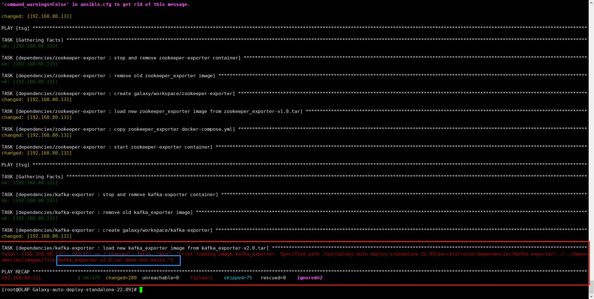Click the green terminal cursor block
The height and width of the screenshot is (299, 594).
(x=141, y=290)
